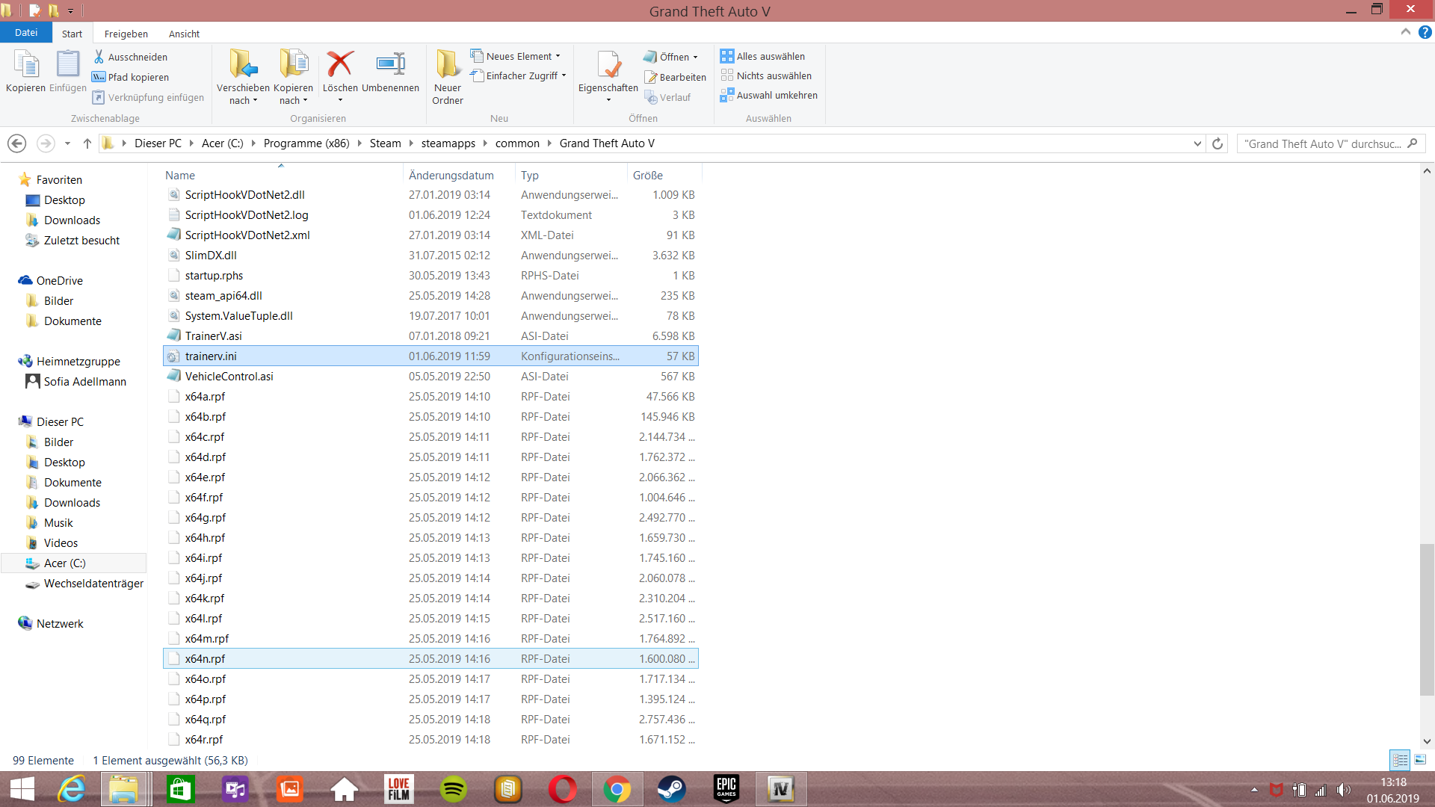Open the Datei menu
The image size is (1435, 807).
point(26,33)
